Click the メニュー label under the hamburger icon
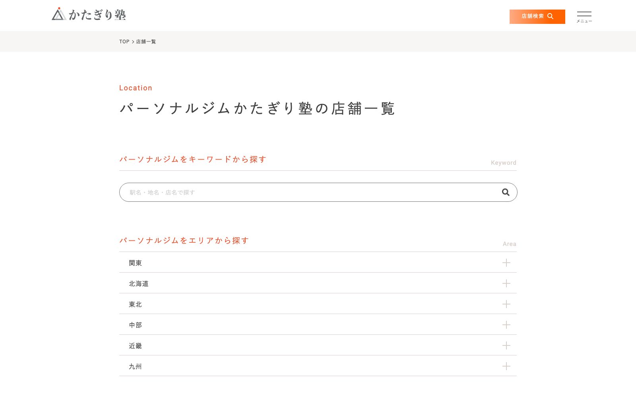Screen dimensions: 636x398 584,21
